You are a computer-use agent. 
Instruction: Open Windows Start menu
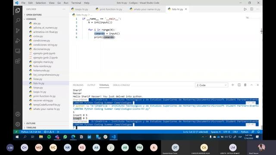pyautogui.click(x=17, y=137)
